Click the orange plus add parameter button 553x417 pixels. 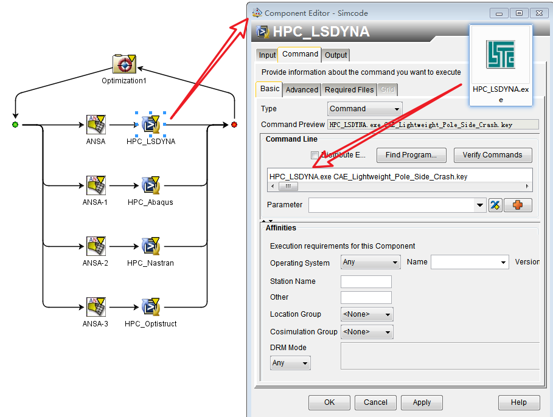pos(518,205)
